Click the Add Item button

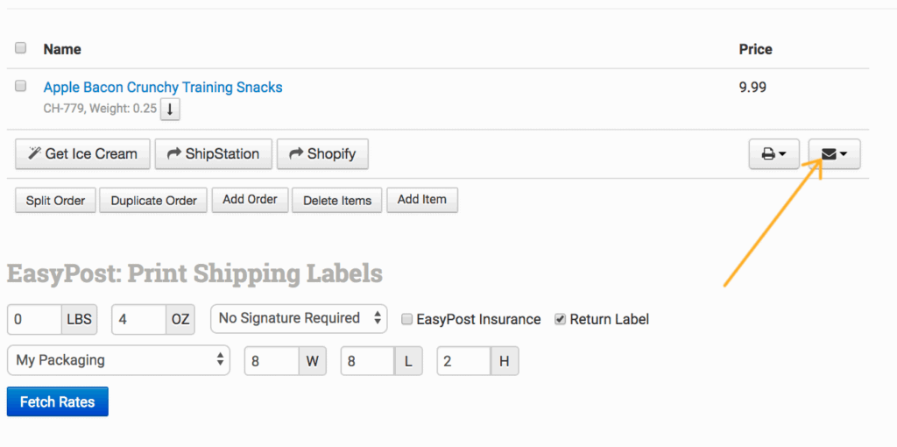pyautogui.click(x=422, y=200)
